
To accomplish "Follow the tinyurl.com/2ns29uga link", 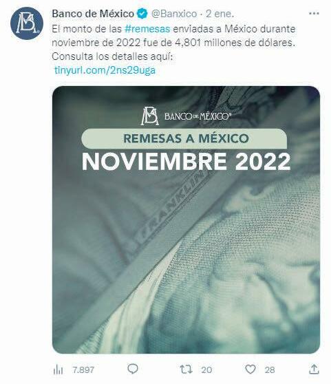I will click(105, 70).
